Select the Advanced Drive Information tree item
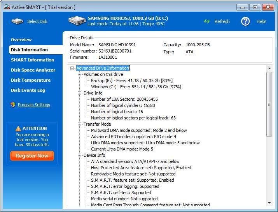This screenshot has height=212, width=278. [x=103, y=68]
